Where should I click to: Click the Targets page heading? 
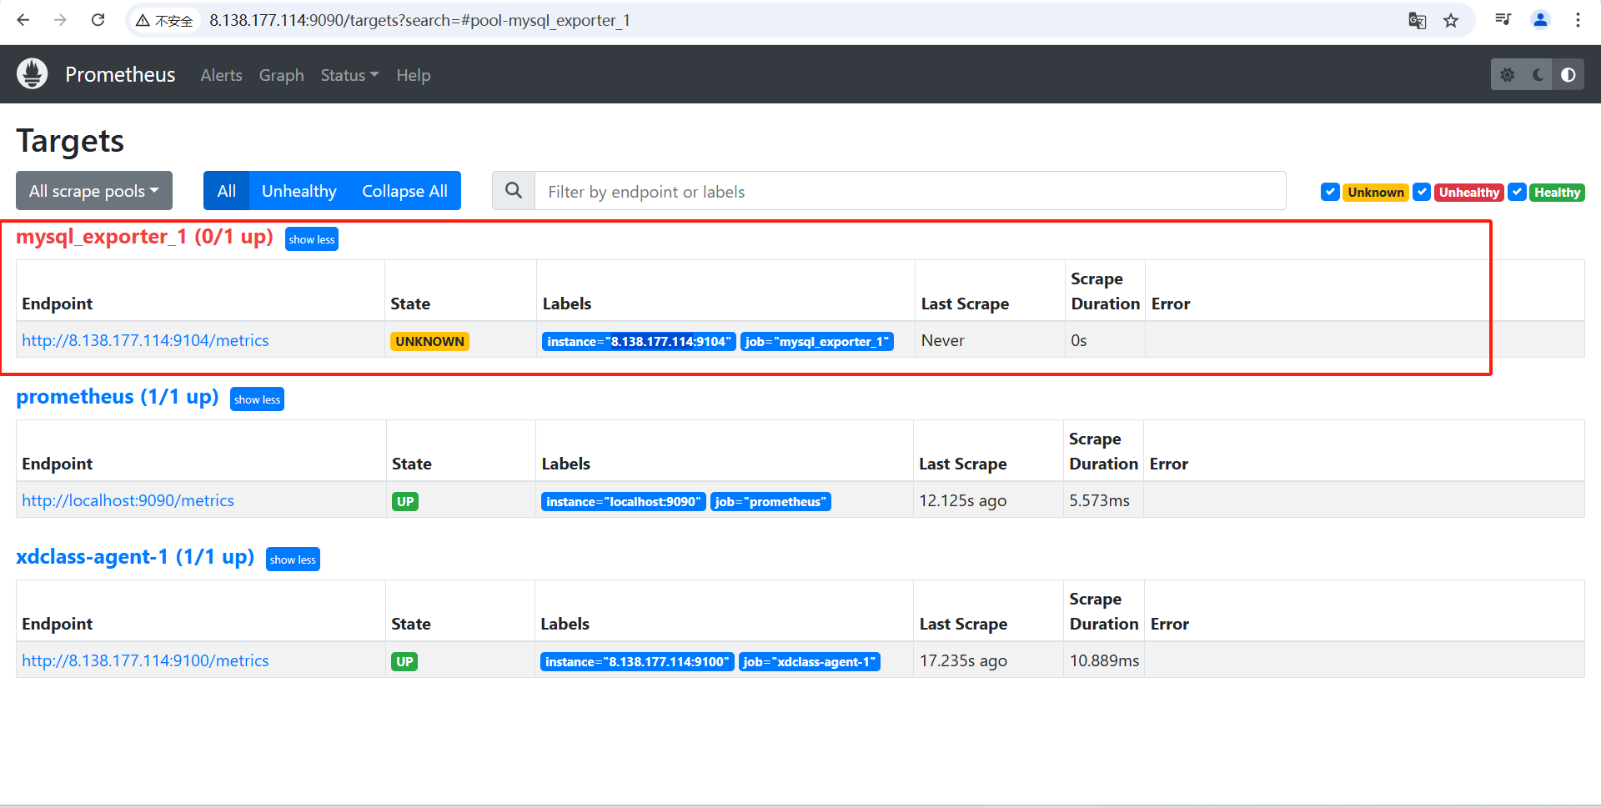tap(70, 141)
